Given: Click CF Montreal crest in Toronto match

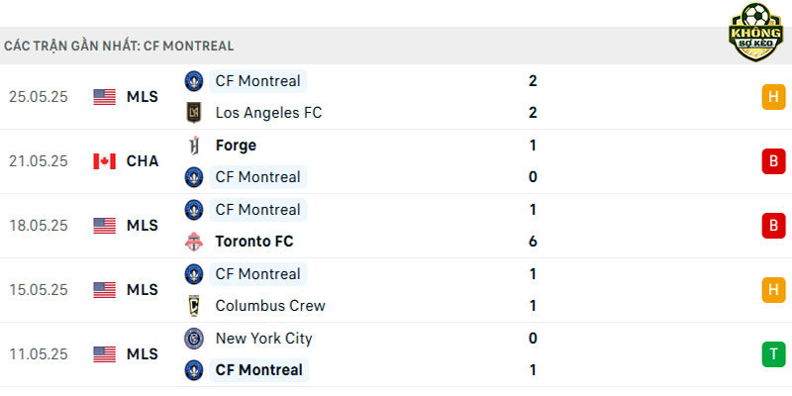Looking at the screenshot, I should (x=194, y=210).
